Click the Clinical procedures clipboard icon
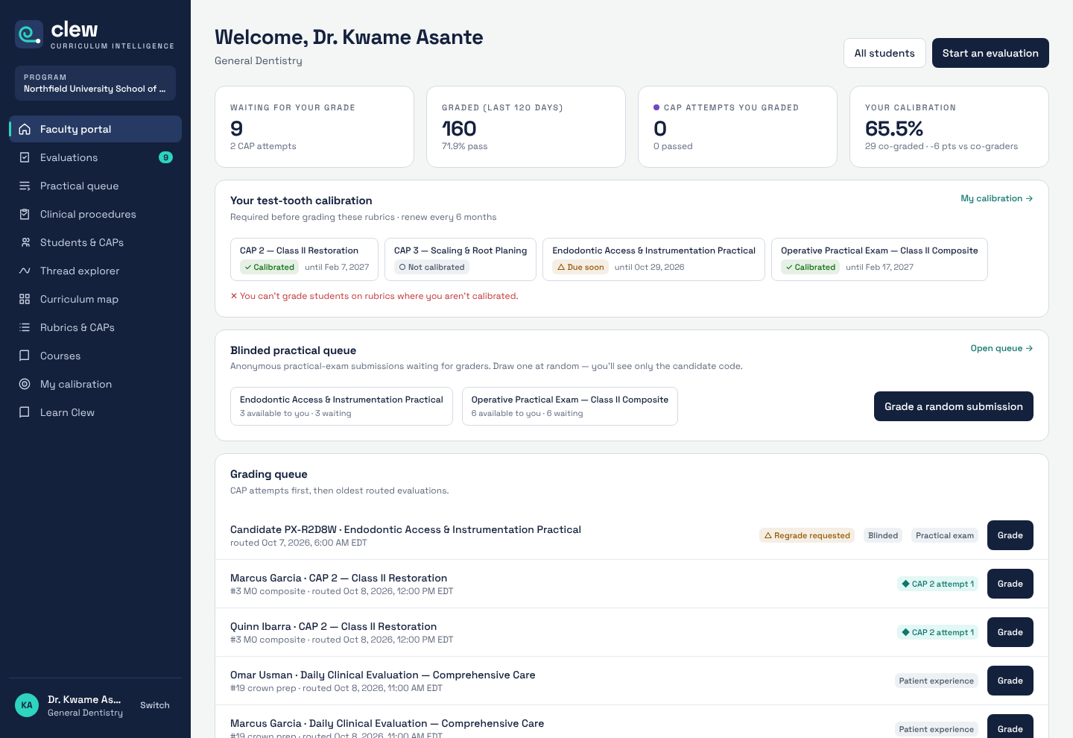The width and height of the screenshot is (1073, 738). coord(25,214)
